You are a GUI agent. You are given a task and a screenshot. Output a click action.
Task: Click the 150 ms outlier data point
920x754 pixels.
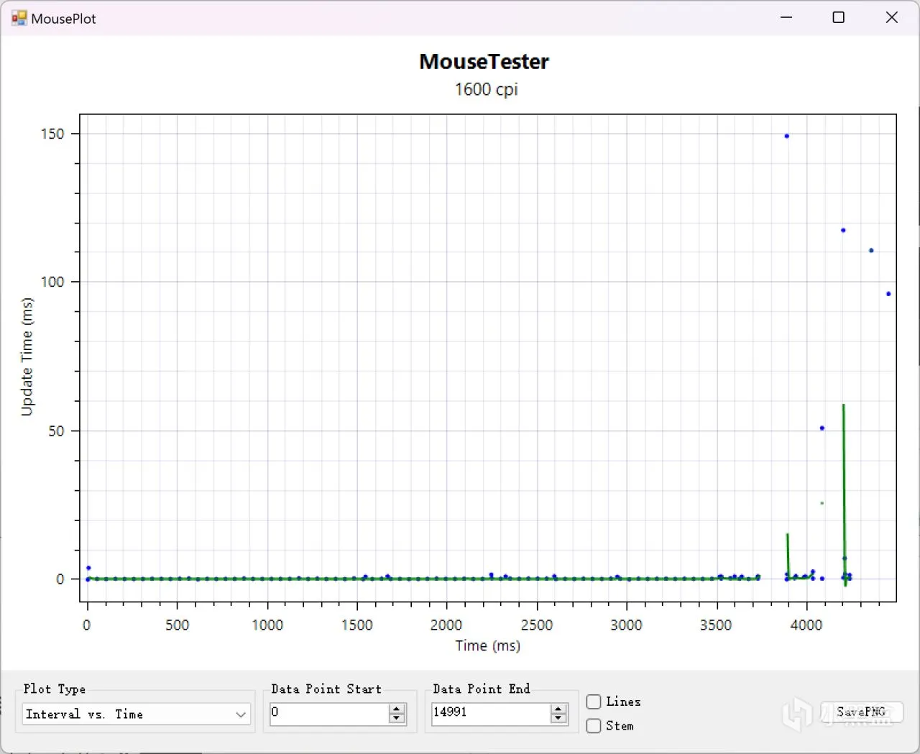click(x=787, y=136)
